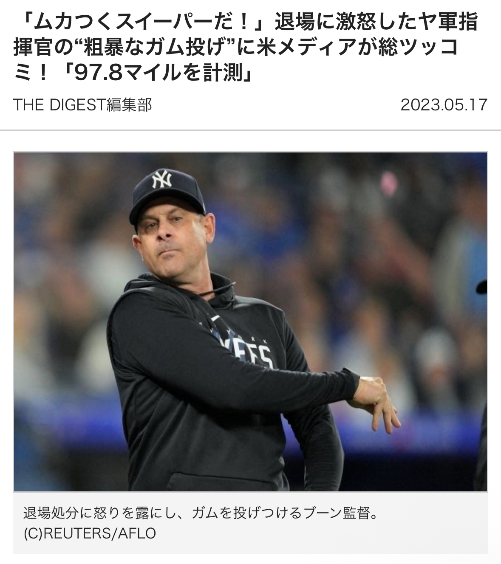Viewport: 501px width, 564px height.
Task: Open the article headline about the ejection
Action: pyautogui.click(x=246, y=48)
